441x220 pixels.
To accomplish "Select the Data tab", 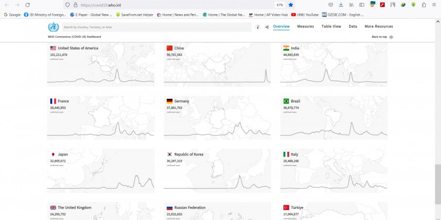I will coord(353,26).
